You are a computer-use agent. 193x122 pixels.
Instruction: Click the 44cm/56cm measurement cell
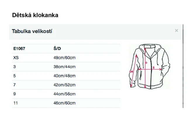(65, 94)
